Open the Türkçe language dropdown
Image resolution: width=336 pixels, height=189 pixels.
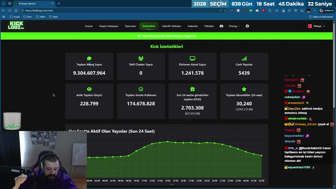(x=316, y=26)
